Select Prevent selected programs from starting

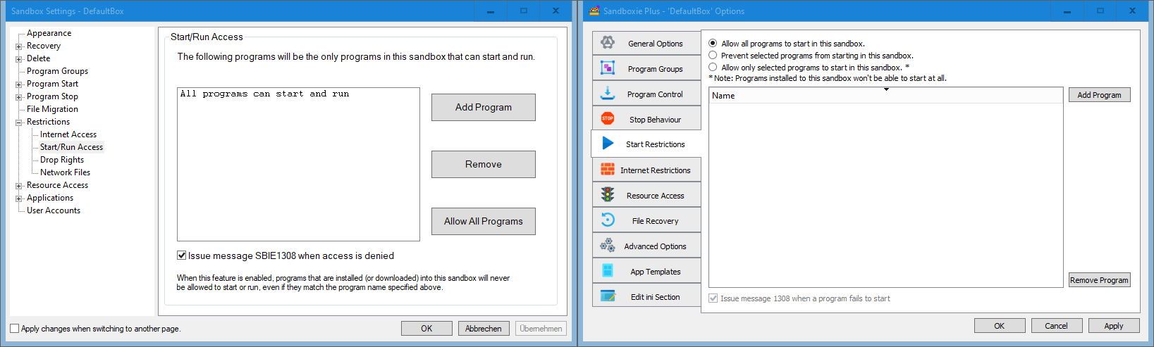coord(713,56)
